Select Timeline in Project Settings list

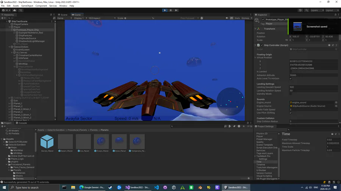click(x=261, y=165)
